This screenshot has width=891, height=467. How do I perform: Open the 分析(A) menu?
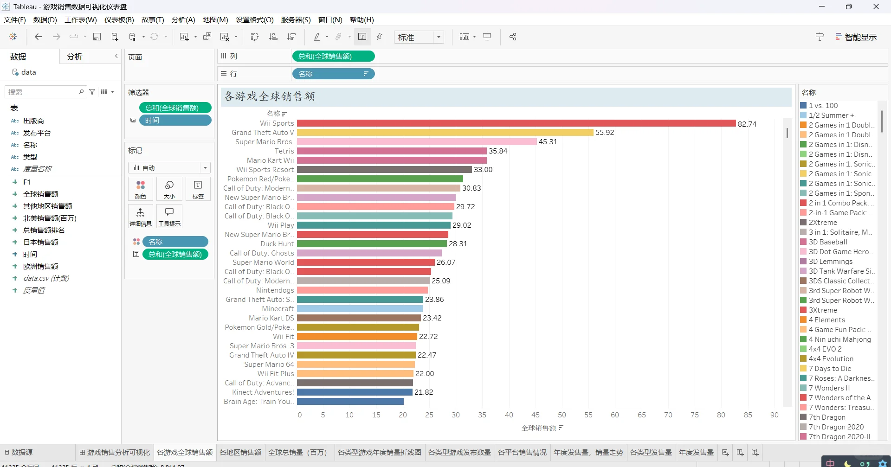pos(183,19)
